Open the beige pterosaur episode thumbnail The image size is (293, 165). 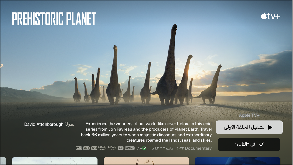[146, 161]
